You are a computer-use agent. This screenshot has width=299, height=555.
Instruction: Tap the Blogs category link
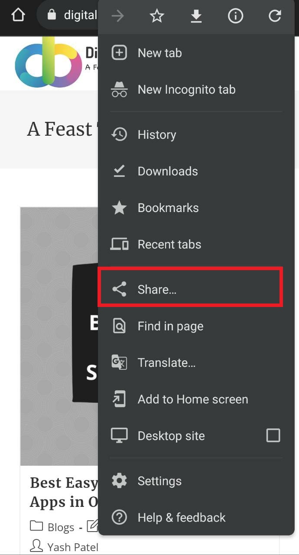[60, 527]
